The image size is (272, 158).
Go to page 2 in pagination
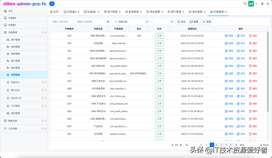coord(216,145)
